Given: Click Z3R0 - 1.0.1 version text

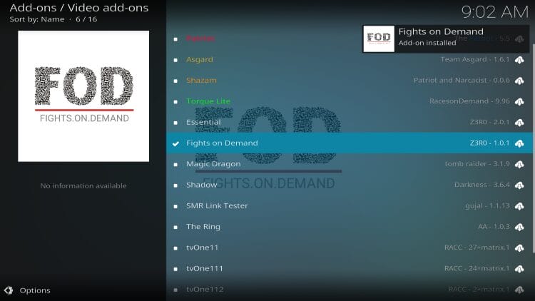Looking at the screenshot, I should pos(489,143).
